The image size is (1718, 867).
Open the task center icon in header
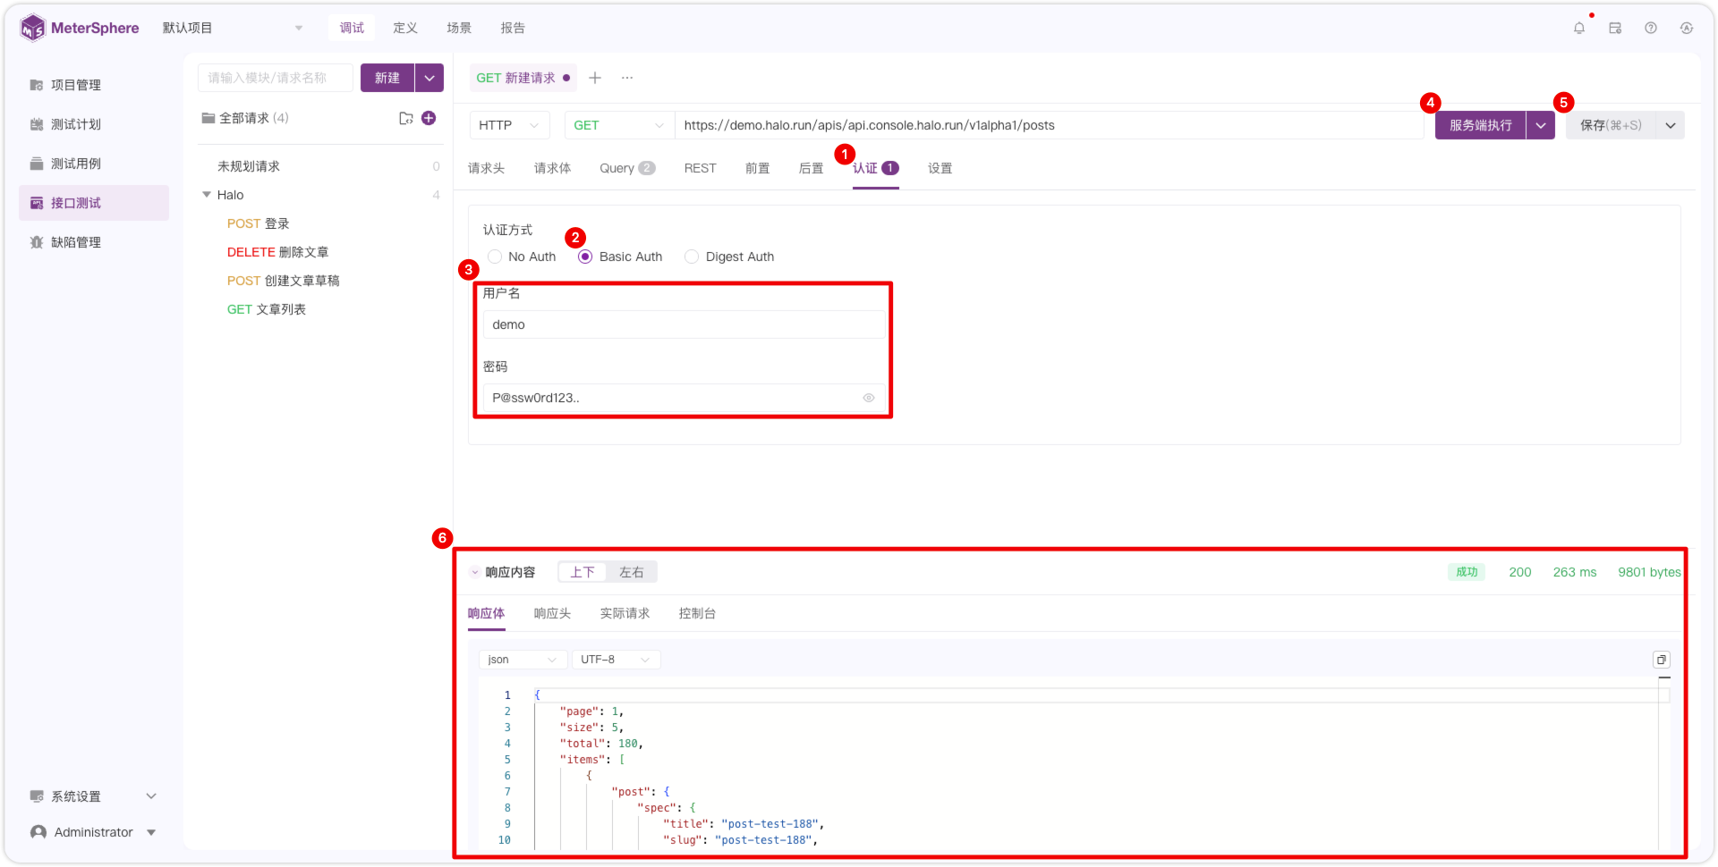tap(1615, 28)
